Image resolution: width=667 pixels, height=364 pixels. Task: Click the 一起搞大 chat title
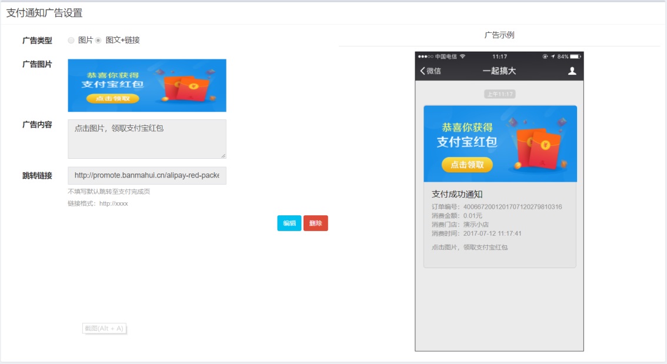point(499,71)
